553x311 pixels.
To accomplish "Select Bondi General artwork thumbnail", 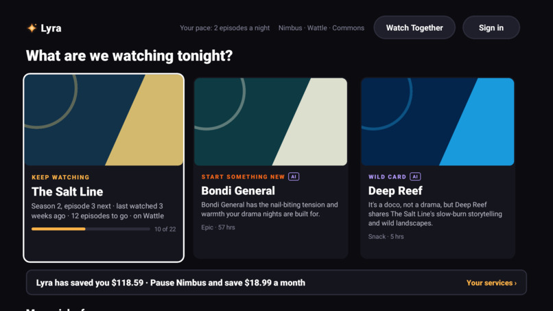I will pos(270,122).
